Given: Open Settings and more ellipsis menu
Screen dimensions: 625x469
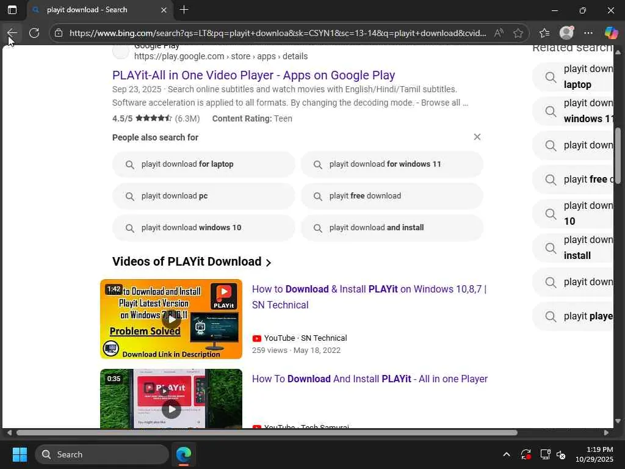Looking at the screenshot, I should (588, 33).
